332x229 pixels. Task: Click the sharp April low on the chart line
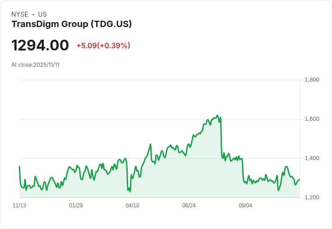(130, 192)
